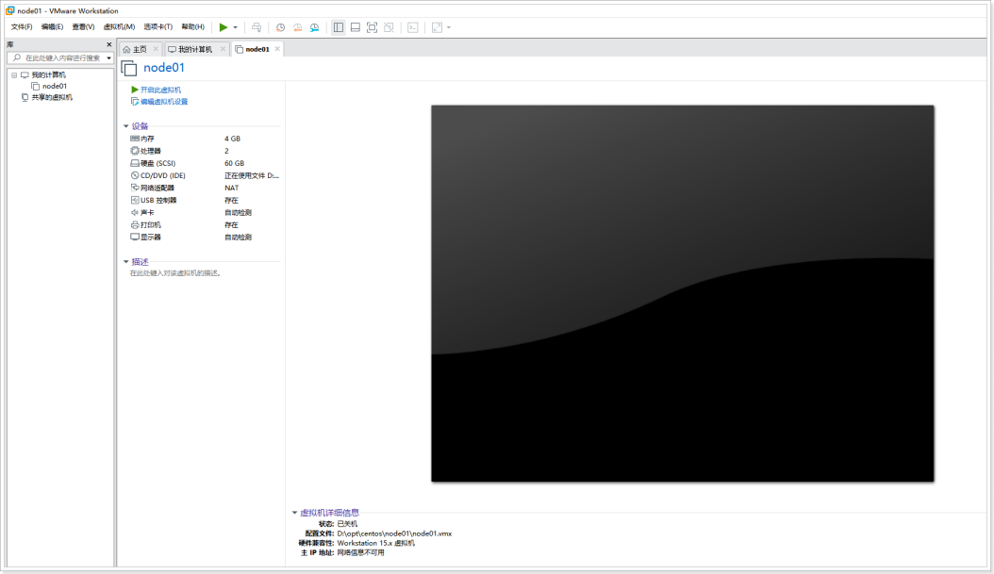The width and height of the screenshot is (994, 574).
Task: Close the node01 tab
Action: [277, 49]
